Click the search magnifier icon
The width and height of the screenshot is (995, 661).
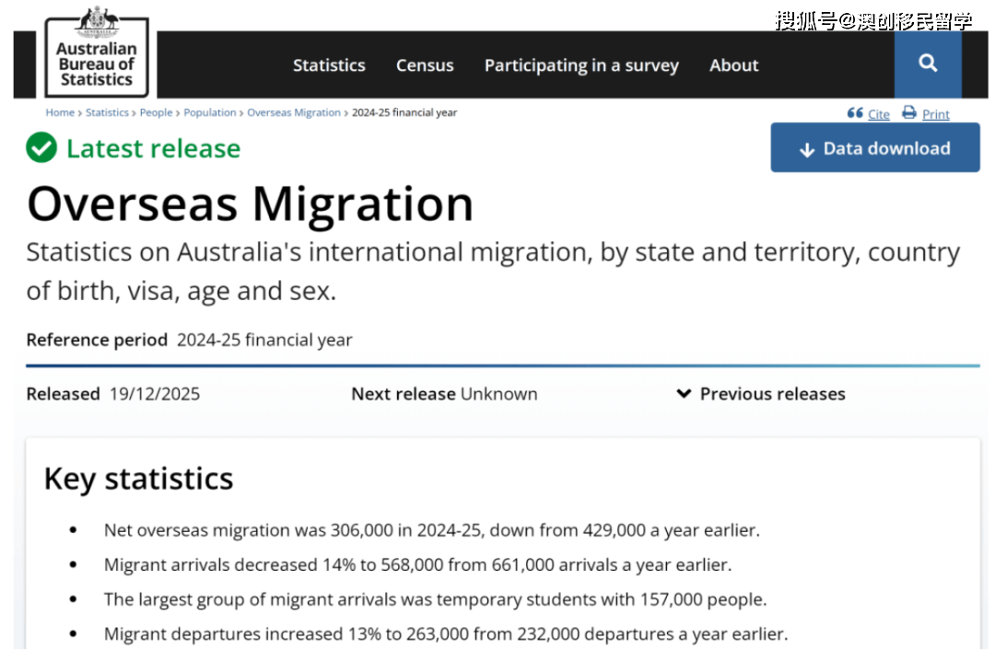928,64
